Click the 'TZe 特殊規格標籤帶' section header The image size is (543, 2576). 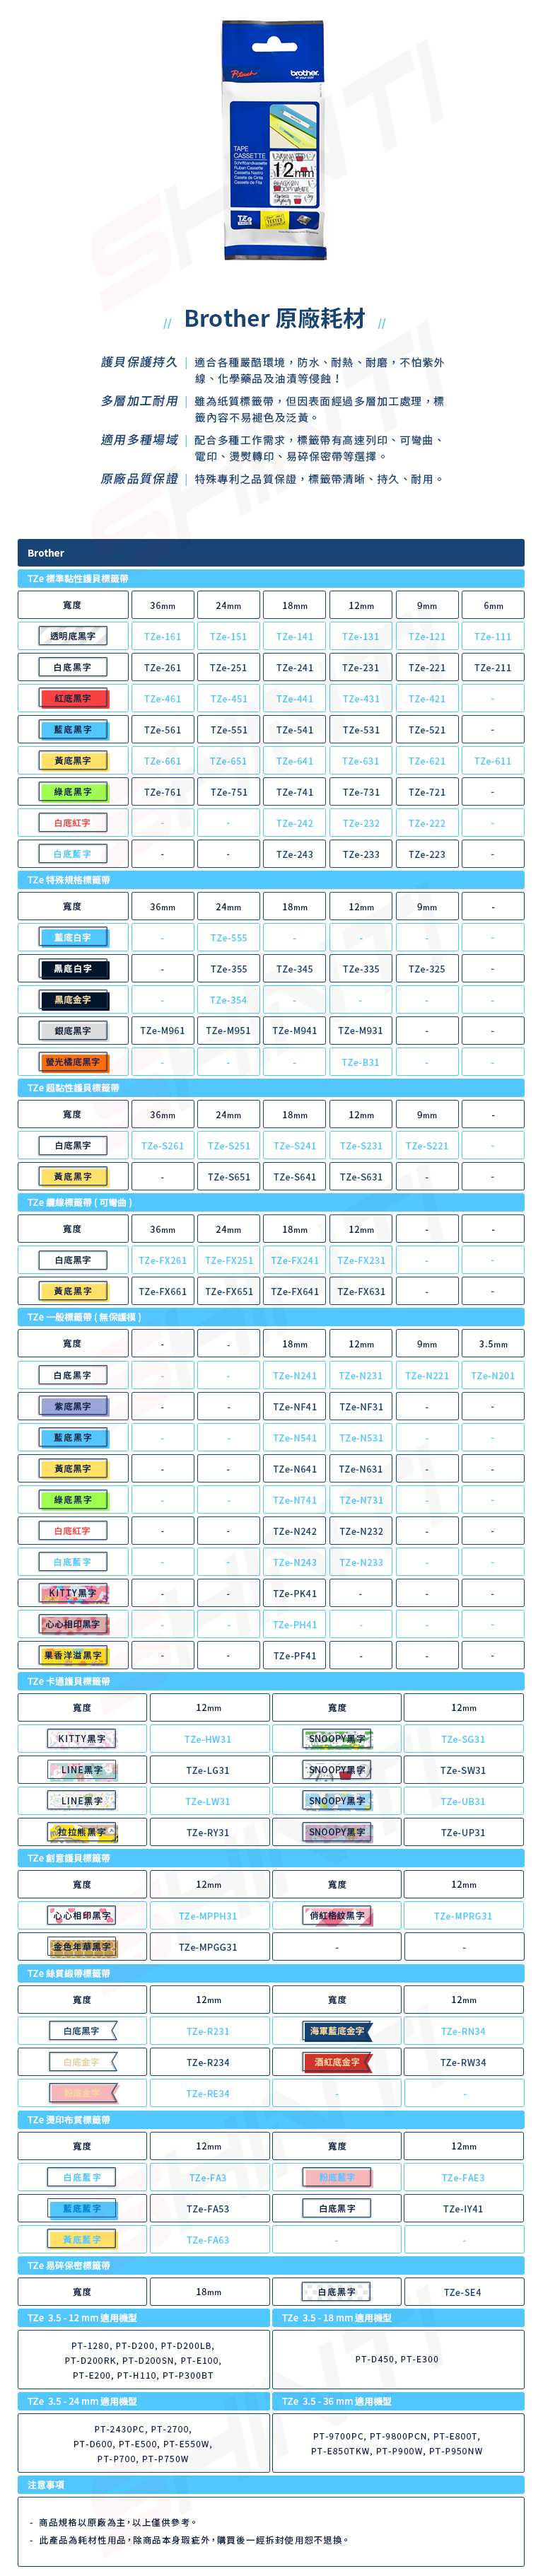click(x=271, y=880)
